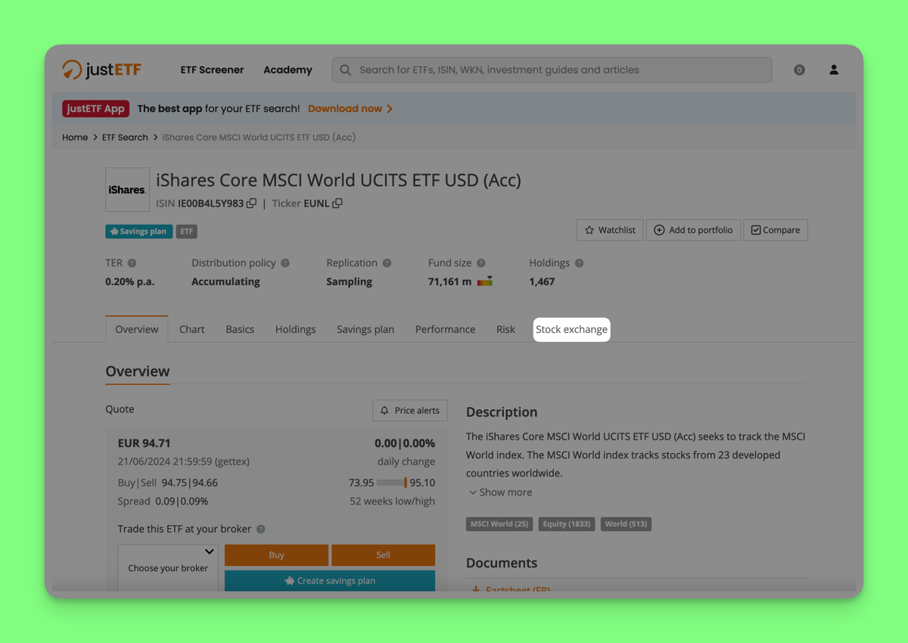Follow the Download now link
This screenshot has width=908, height=643.
(x=350, y=109)
